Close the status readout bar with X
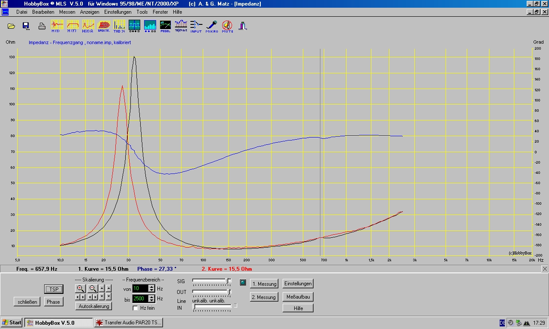Viewport: 549px width, 329px height. [545, 269]
